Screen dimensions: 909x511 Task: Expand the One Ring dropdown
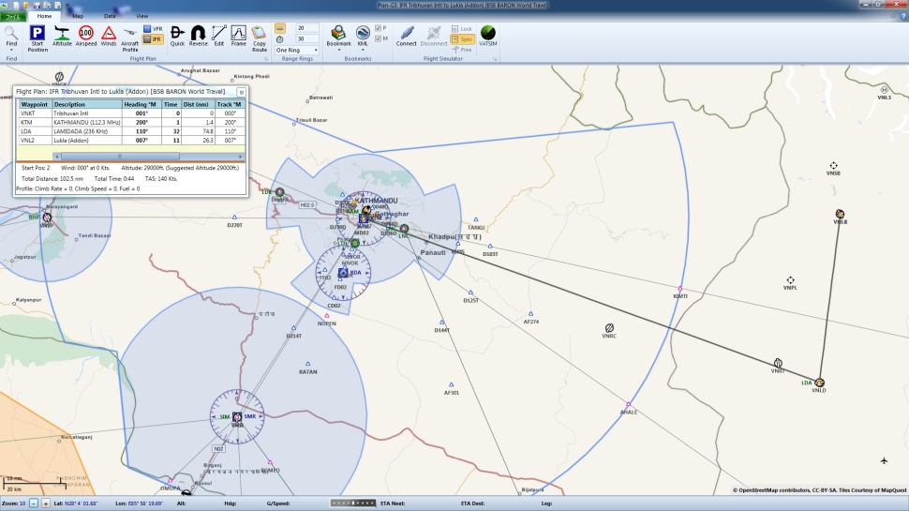pos(295,50)
